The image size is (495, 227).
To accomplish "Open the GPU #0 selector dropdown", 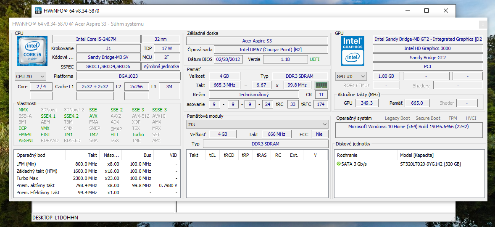I will pos(351,77).
